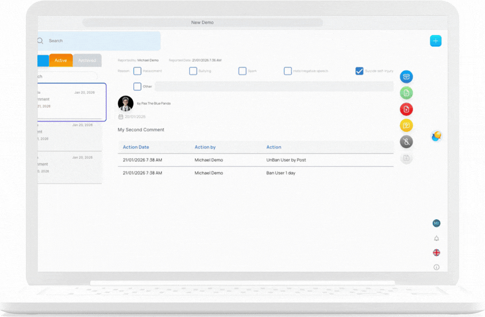Screen dimensions: 485x317
Task: Click the chat bubbles icon
Action: (436, 136)
